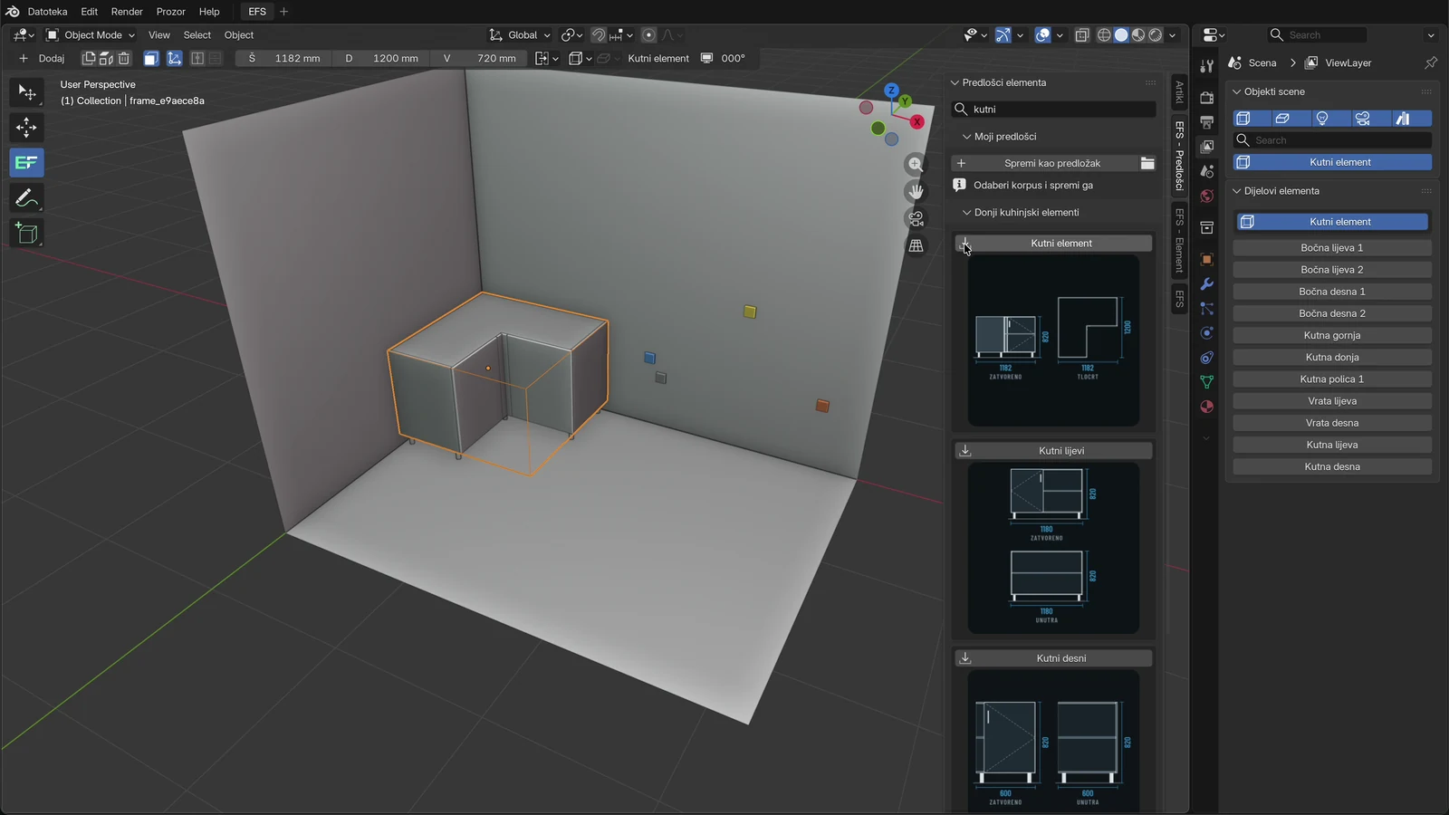Open the Tool properties tab icon

(1206, 66)
